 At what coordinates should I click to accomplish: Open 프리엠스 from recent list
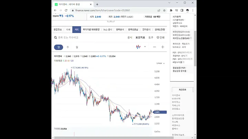(176, 109)
